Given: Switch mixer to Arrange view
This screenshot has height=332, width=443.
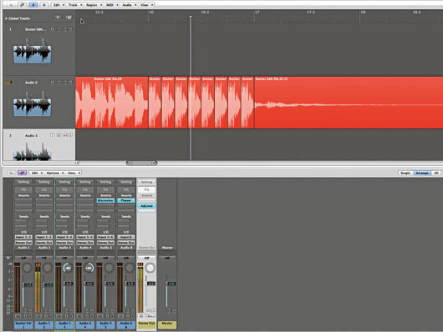Looking at the screenshot, I should [422, 173].
